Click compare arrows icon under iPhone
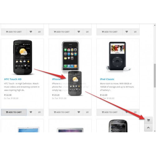Viewport: 156px width, 156px height. 87,112
